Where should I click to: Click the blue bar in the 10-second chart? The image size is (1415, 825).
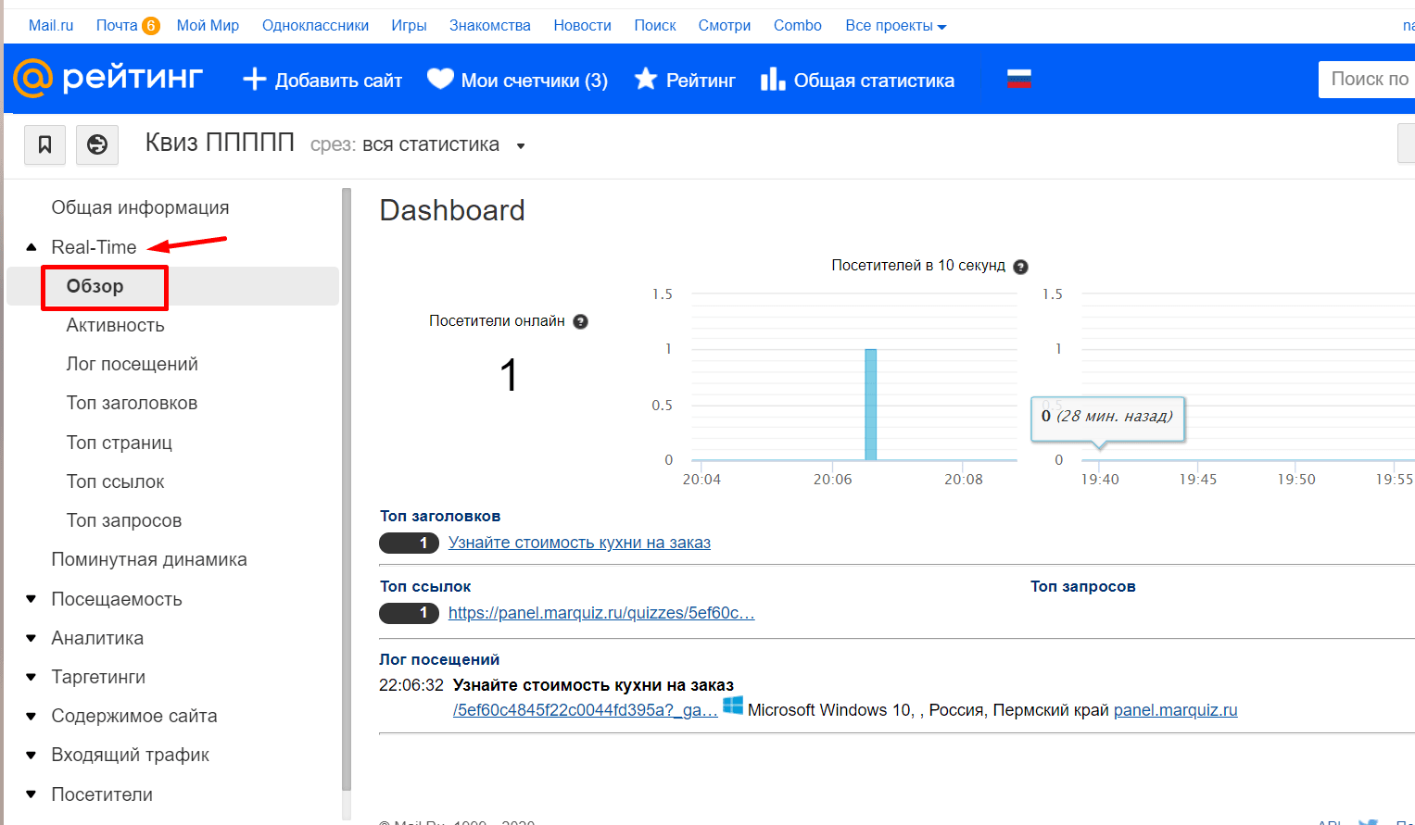[x=871, y=404]
